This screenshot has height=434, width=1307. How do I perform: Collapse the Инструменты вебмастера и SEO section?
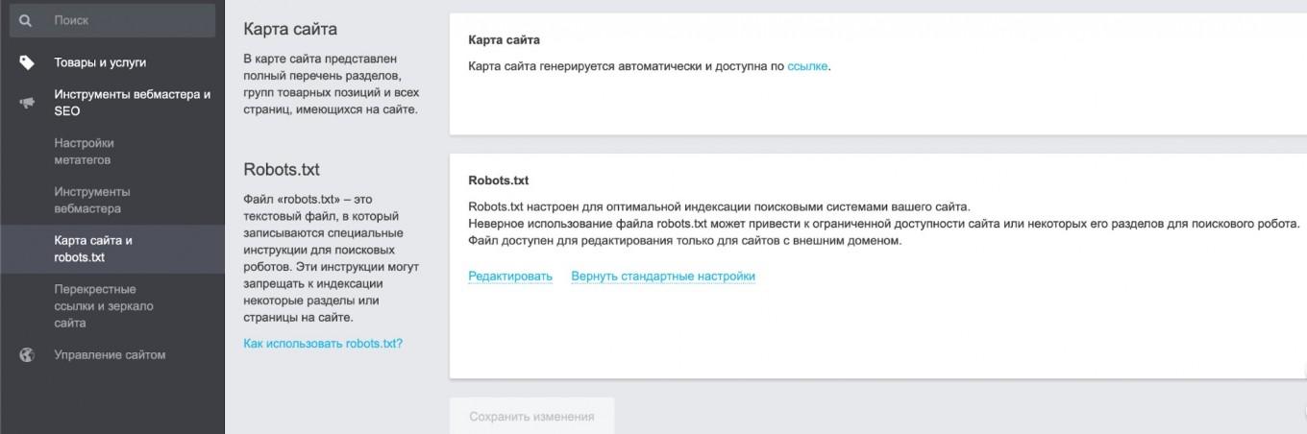(x=132, y=103)
